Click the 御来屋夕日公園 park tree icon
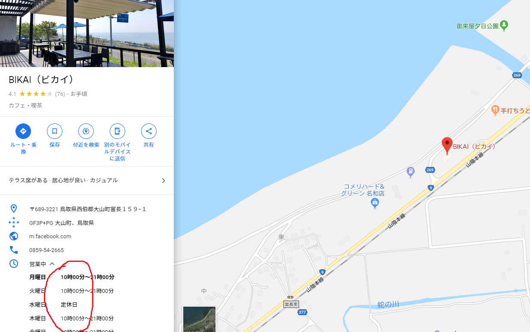Image resolution: width=530 pixels, height=332 pixels. (504, 26)
